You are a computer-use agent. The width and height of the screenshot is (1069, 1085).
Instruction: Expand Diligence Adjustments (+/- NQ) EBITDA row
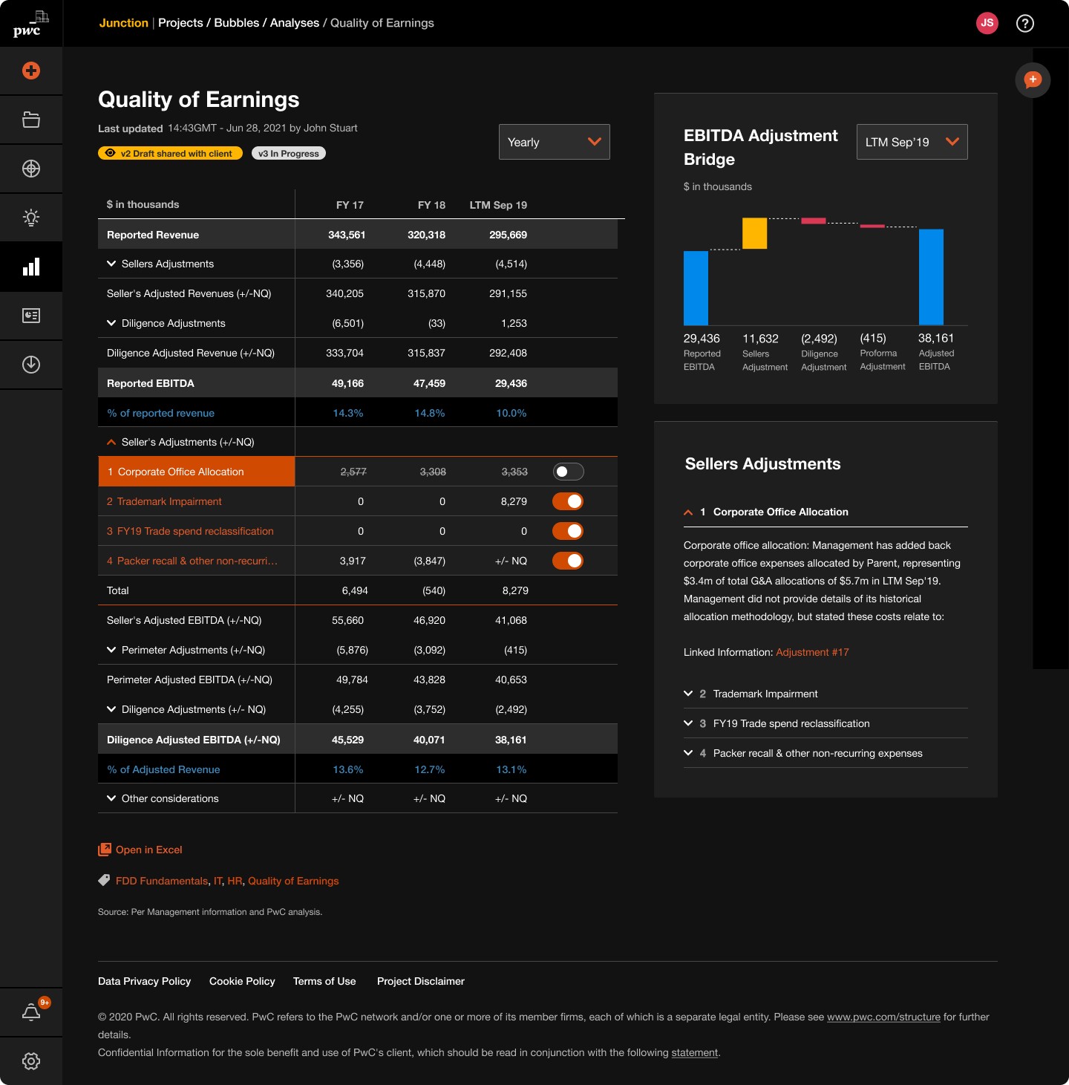coord(111,709)
